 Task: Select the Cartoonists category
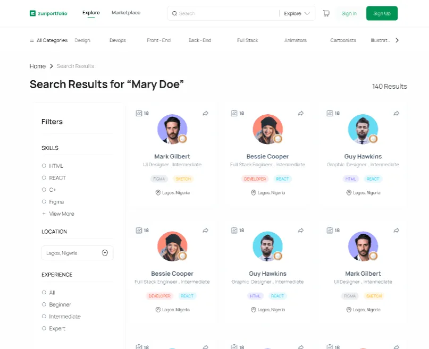343,40
